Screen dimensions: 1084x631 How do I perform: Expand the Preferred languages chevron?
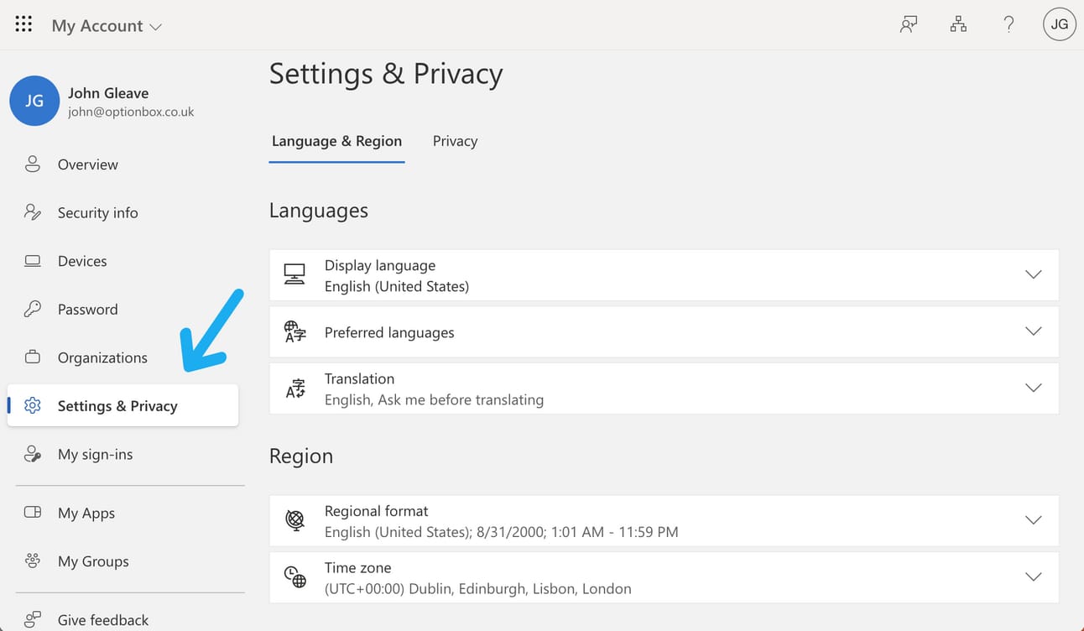pyautogui.click(x=1034, y=331)
